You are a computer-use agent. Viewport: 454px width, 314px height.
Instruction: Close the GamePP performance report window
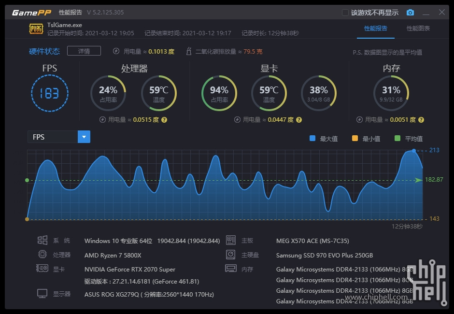tap(442, 12)
